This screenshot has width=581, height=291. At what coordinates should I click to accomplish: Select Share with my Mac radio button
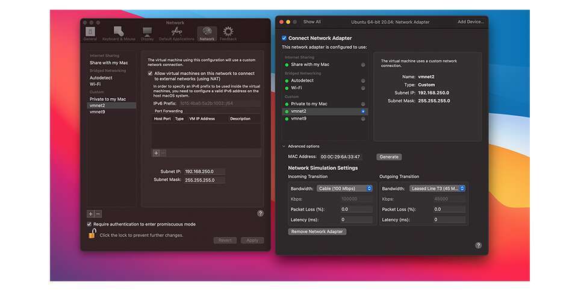click(363, 65)
